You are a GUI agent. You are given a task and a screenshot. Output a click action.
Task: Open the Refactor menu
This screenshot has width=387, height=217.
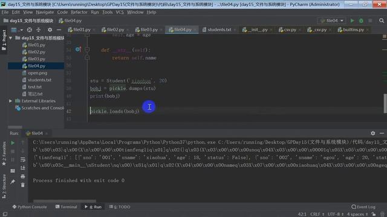[79, 12]
